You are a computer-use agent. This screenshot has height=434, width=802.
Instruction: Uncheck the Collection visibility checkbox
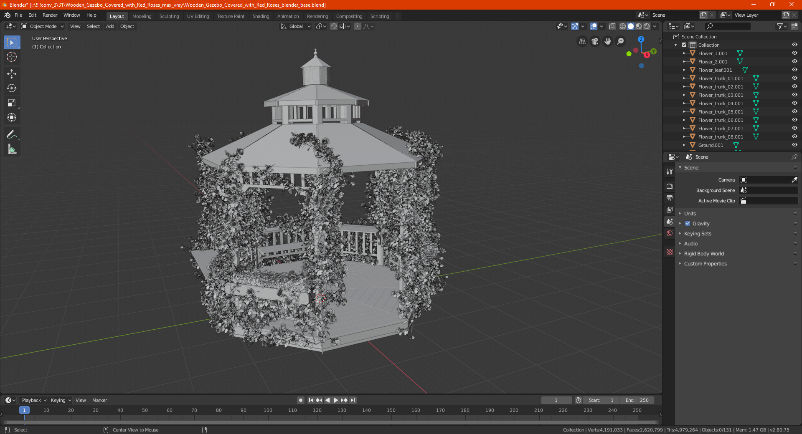click(684, 45)
